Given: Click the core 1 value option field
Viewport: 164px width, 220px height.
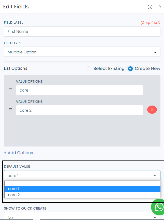Looking at the screenshot, I should tap(80, 90).
